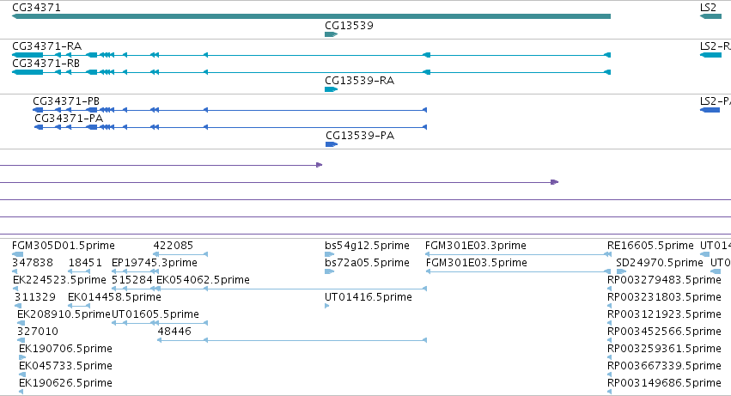Click the second purple feature's arrowhead

(x=554, y=182)
